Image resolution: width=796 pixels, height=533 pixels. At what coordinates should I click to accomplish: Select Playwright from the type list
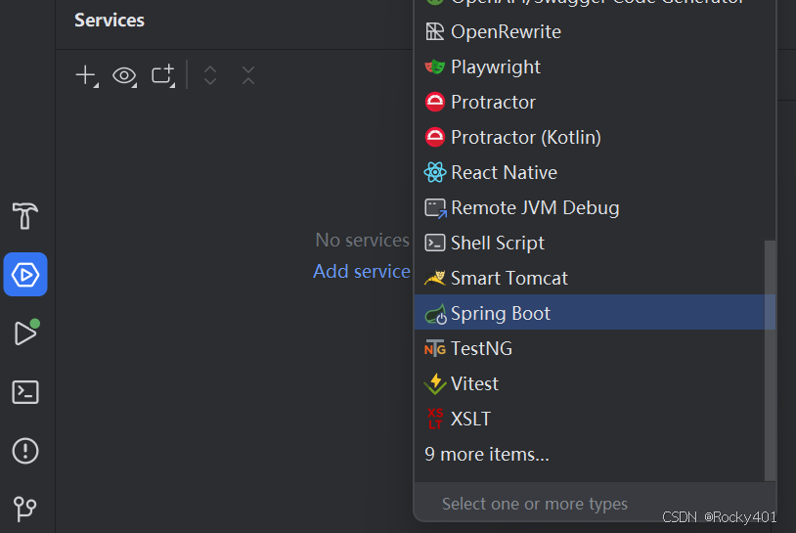[x=495, y=67]
